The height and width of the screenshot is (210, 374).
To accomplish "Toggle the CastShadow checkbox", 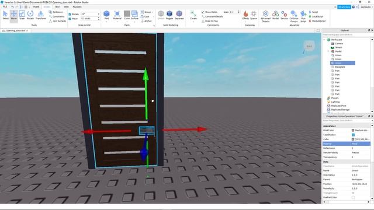I will (353, 135).
